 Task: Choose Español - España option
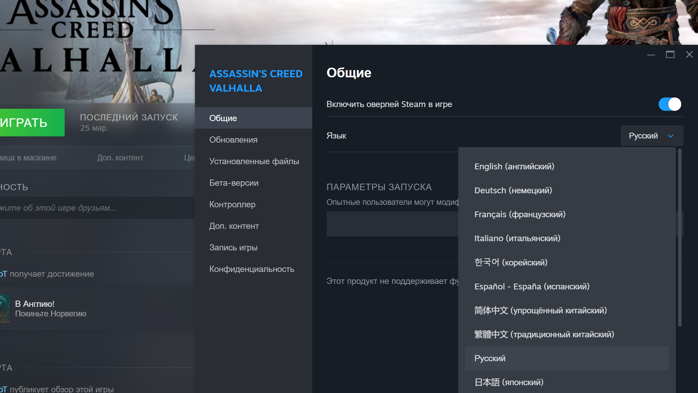(531, 286)
